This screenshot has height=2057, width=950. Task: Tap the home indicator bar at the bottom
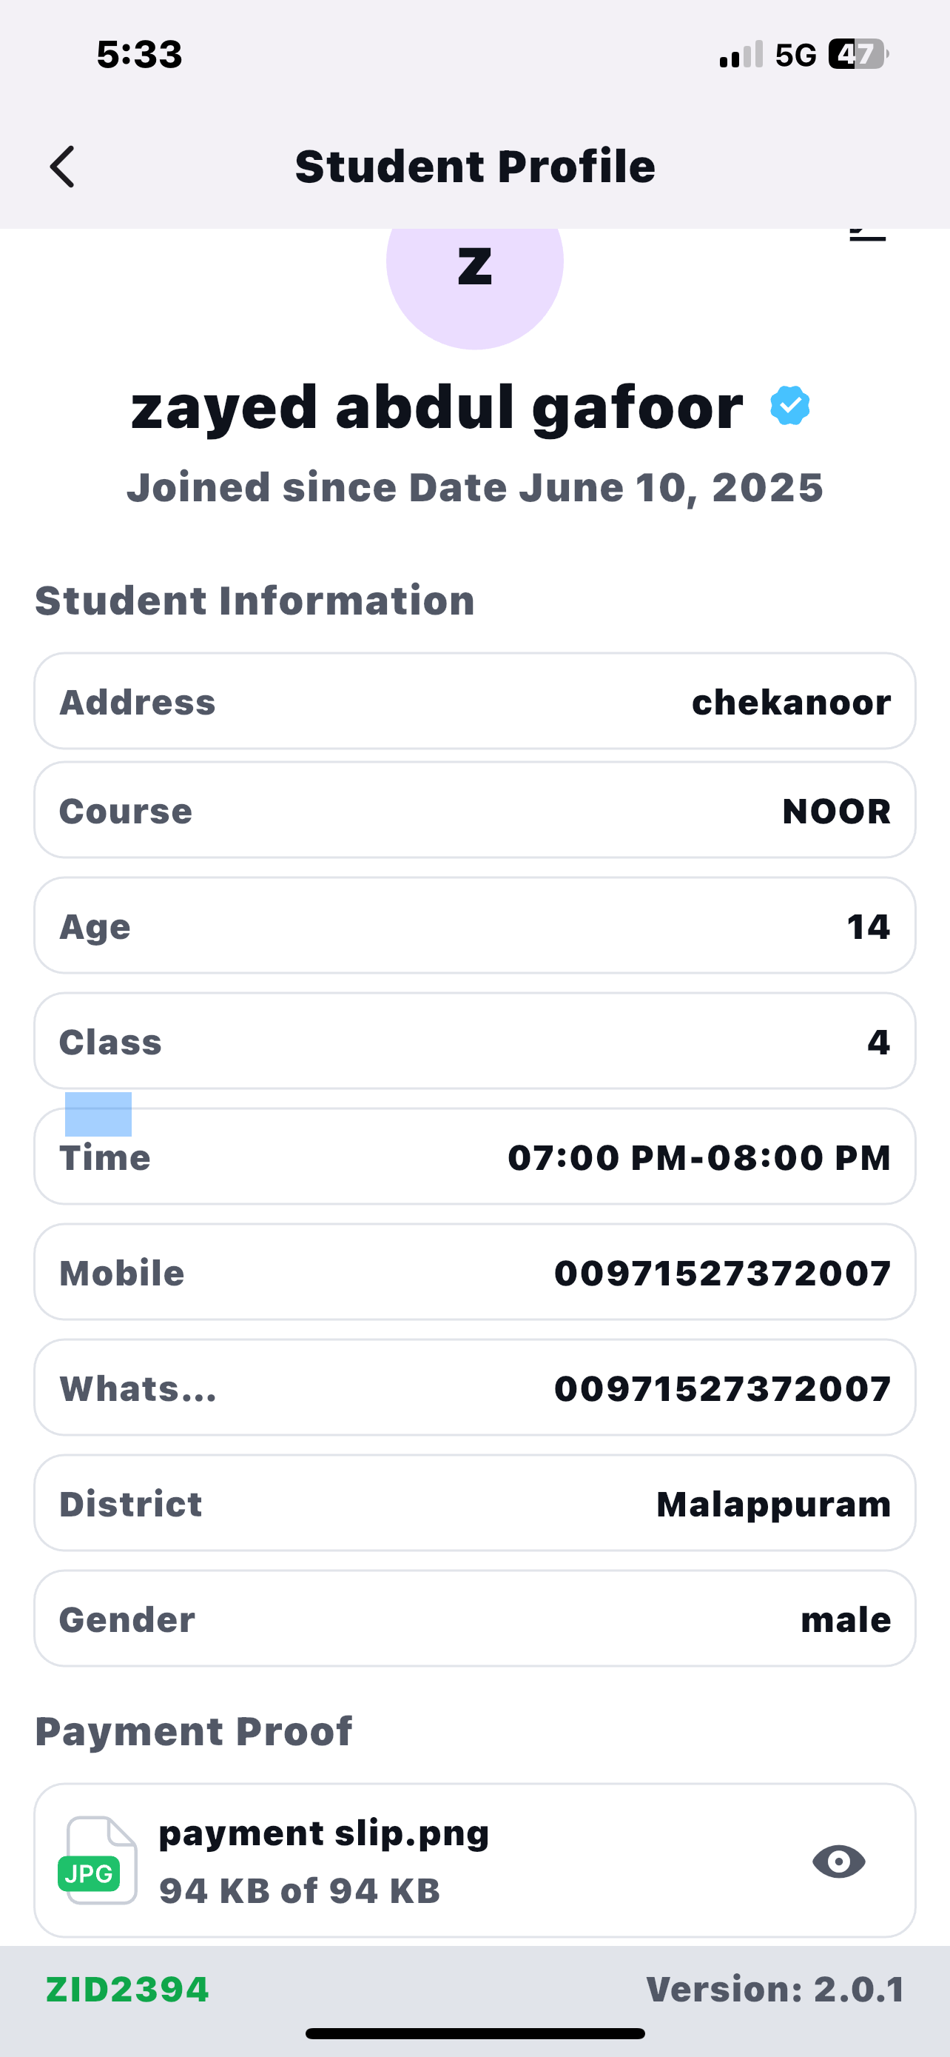pyautogui.click(x=474, y=2033)
